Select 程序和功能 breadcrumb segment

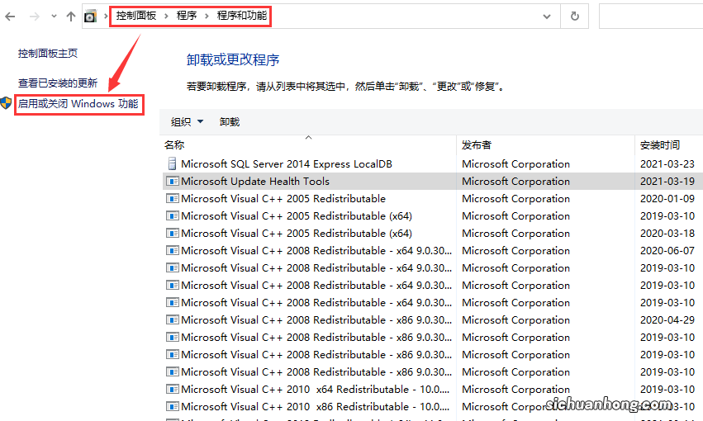click(242, 16)
